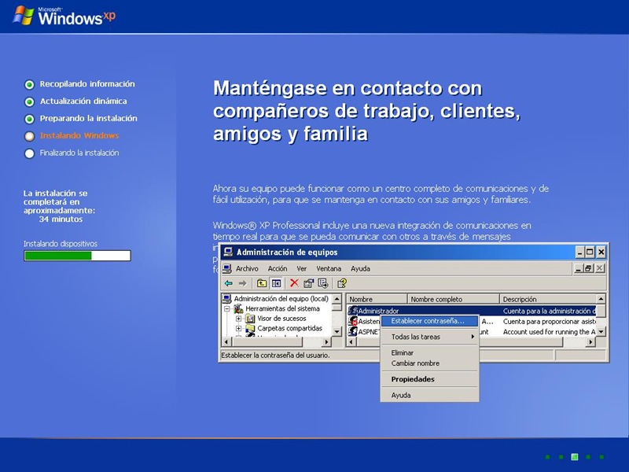629x472 pixels.
Task: Open the Ayuda menu in the menu bar
Action: [x=360, y=268]
